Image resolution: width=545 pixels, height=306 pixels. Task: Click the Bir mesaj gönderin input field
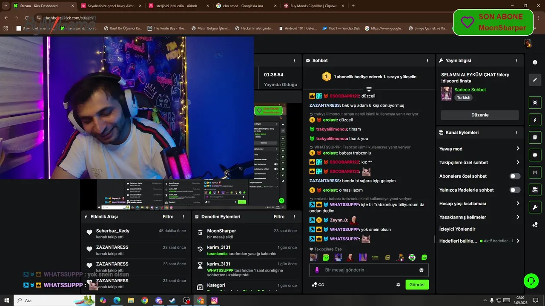tap(369, 270)
